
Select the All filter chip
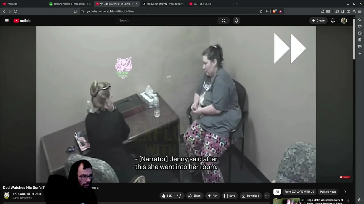(277, 192)
